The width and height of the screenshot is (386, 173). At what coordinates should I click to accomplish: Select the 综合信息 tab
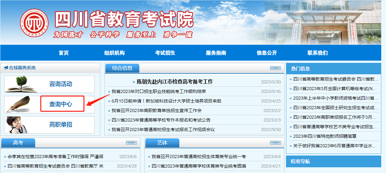click(x=122, y=68)
